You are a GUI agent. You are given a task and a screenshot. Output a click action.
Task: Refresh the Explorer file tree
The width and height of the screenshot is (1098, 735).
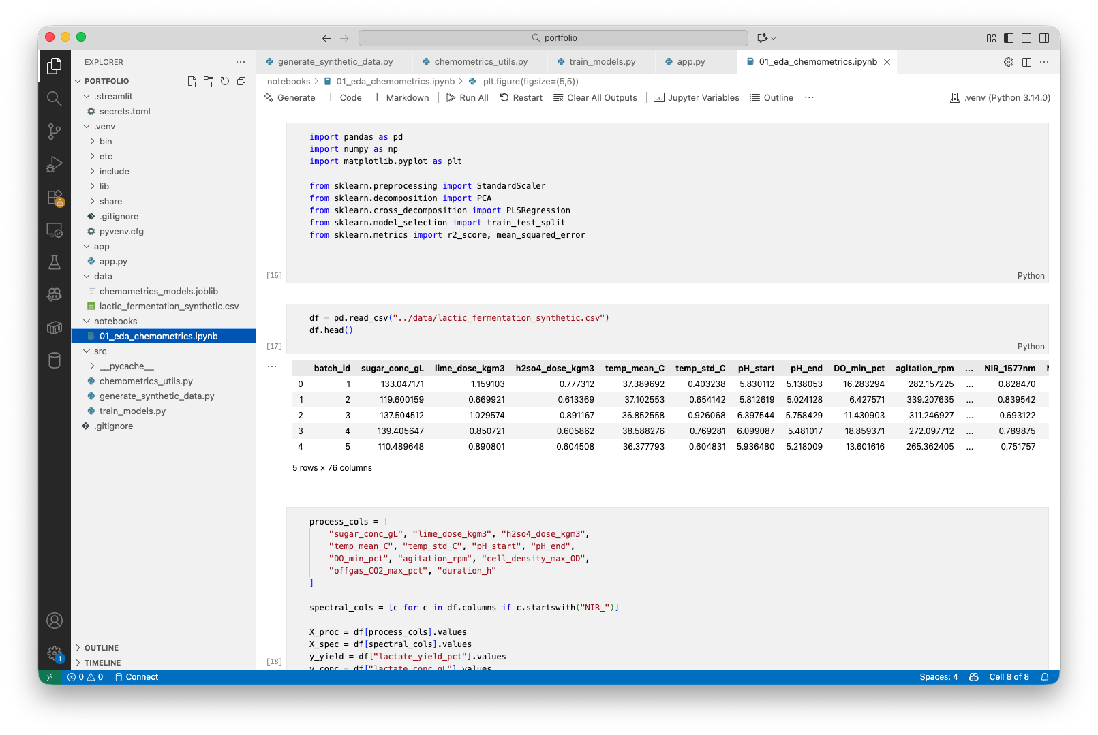click(225, 81)
